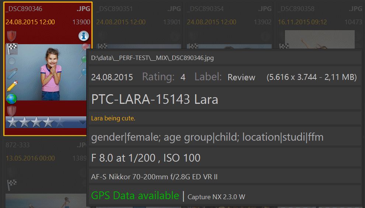Screen dimensions: 365x208
Task: Set rating to five stars on _DSC890346
Action: point(60,122)
